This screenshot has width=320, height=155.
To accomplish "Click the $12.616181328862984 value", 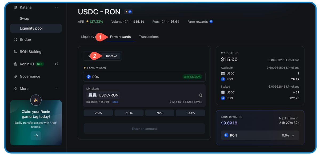I will point(186,102).
